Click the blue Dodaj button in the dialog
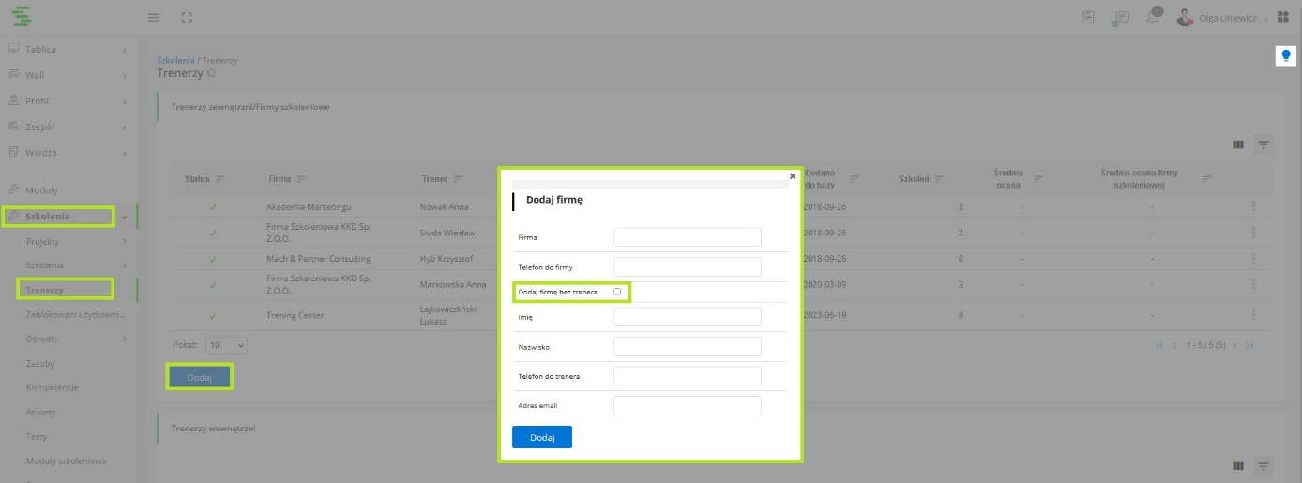The image size is (1302, 483). (x=541, y=437)
